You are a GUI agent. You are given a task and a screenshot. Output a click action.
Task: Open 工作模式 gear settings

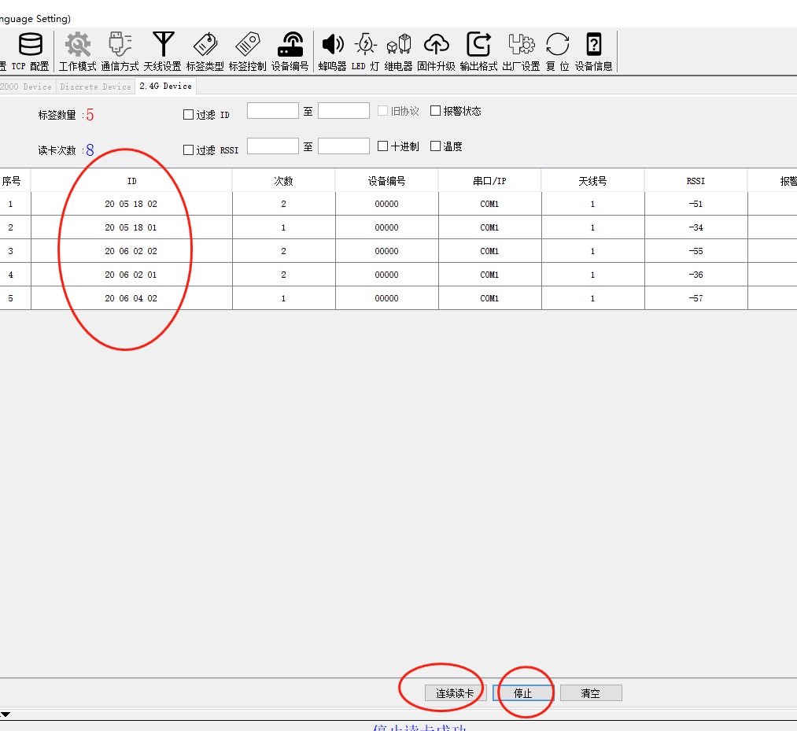pos(77,45)
